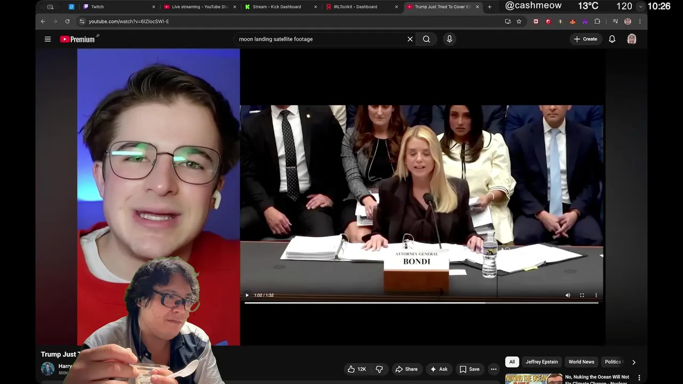Screen dimensions: 683x384
Task: Open the media control toolbar icon
Action: pyautogui.click(x=615, y=21)
